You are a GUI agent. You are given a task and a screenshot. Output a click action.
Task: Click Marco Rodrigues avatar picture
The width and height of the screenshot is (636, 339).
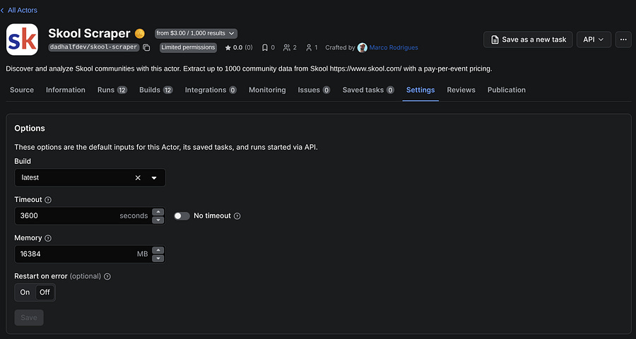[363, 47]
